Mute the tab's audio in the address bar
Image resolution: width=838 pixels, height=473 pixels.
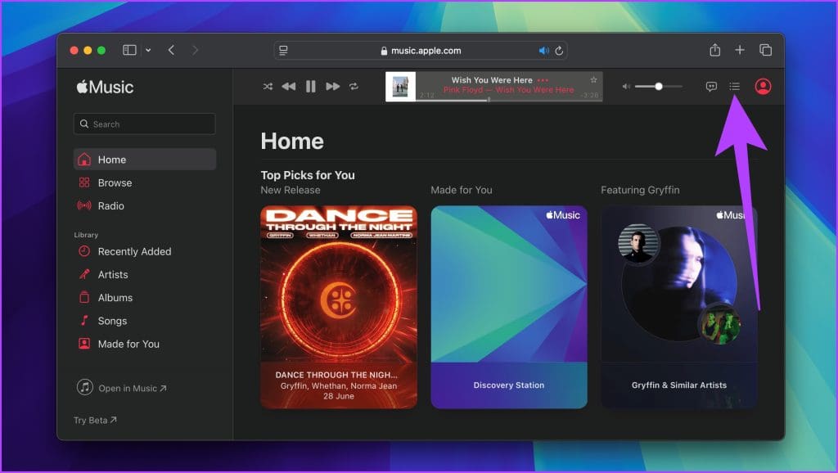click(543, 50)
